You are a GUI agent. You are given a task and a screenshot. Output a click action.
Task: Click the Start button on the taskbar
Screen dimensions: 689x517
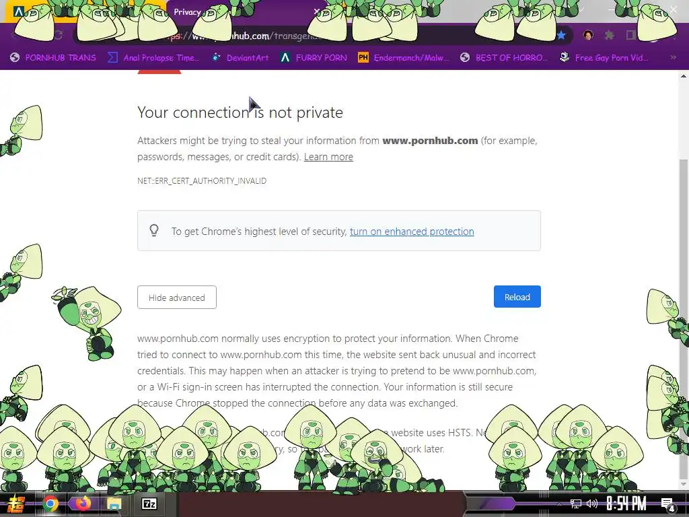coord(16,504)
